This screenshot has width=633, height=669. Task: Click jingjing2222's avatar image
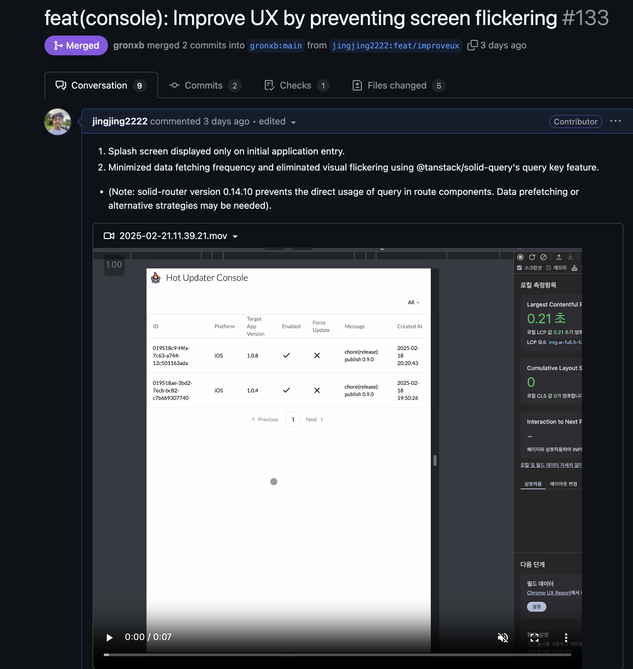pos(58,121)
